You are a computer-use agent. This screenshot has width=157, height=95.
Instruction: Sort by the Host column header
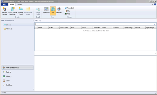(76, 28)
